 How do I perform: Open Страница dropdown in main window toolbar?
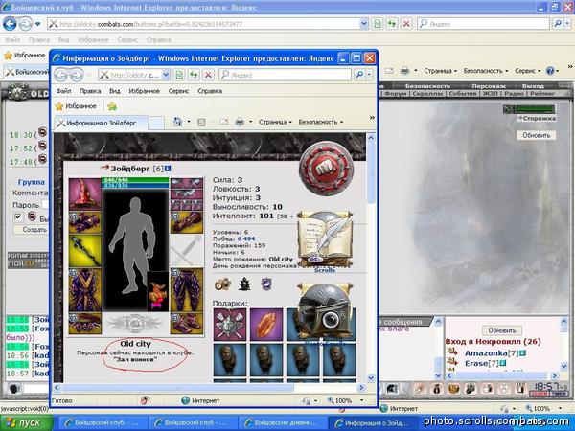coord(441,71)
